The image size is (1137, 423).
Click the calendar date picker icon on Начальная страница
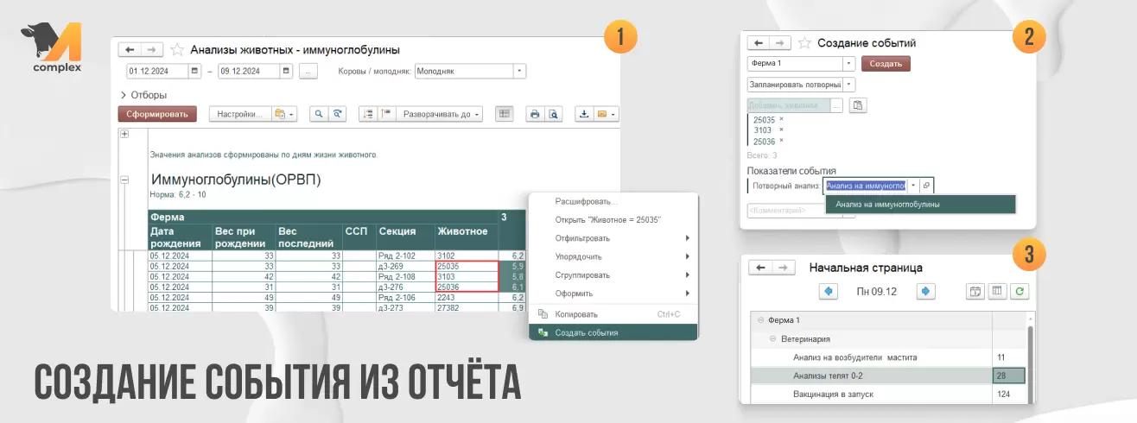coord(975,292)
